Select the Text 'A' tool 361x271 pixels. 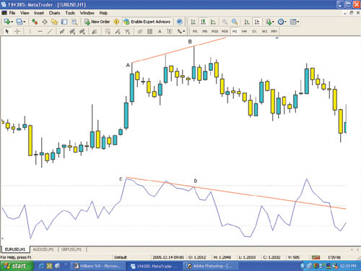coord(160,31)
